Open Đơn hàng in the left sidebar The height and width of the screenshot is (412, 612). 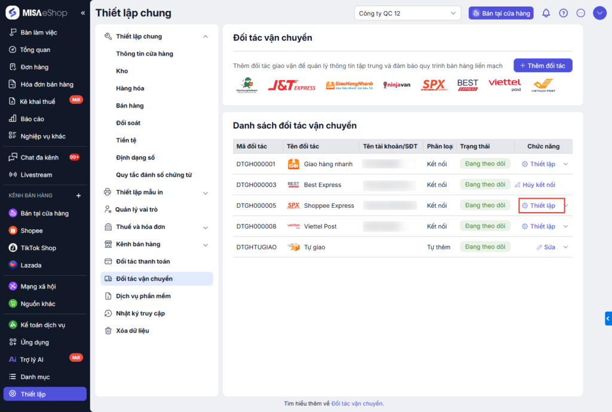pos(34,67)
